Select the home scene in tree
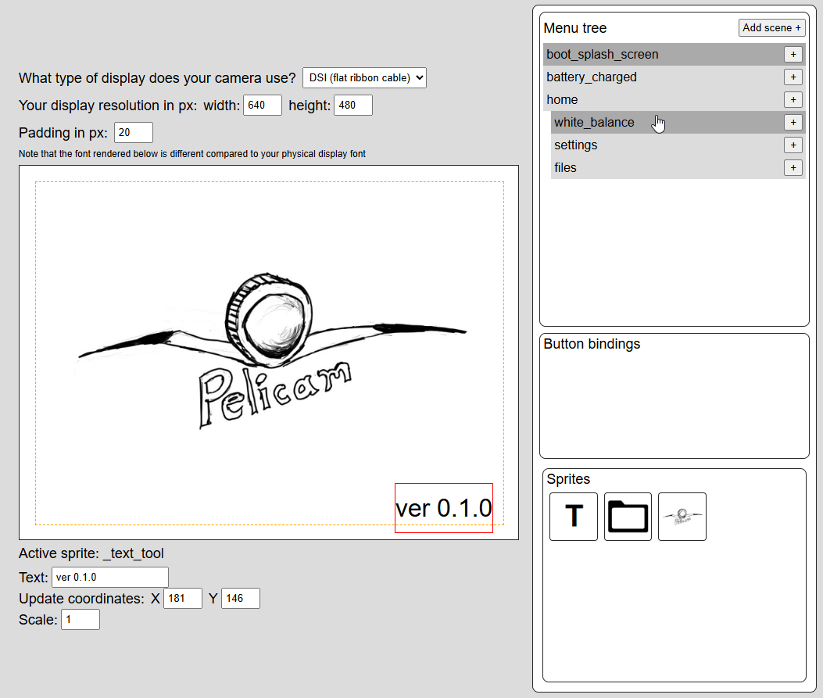Image resolution: width=823 pixels, height=698 pixels. pos(562,100)
